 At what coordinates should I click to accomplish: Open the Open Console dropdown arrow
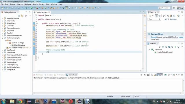point(176,75)
